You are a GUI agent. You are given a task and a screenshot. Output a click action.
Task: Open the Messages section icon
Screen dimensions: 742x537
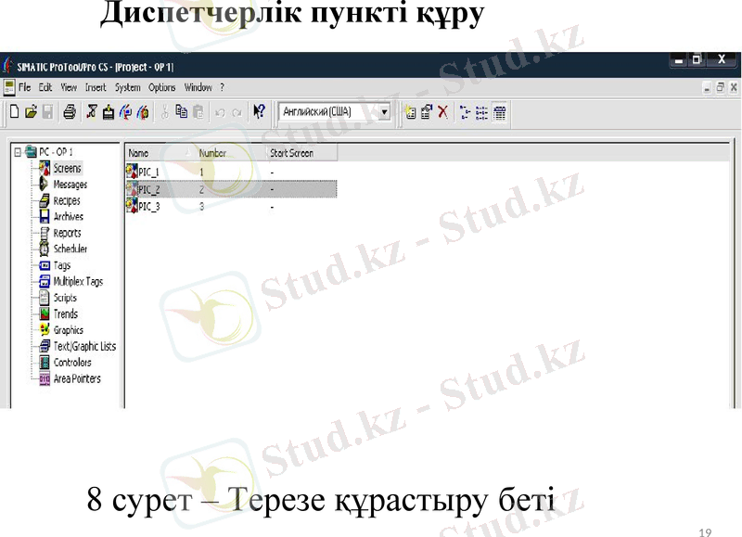[45, 185]
